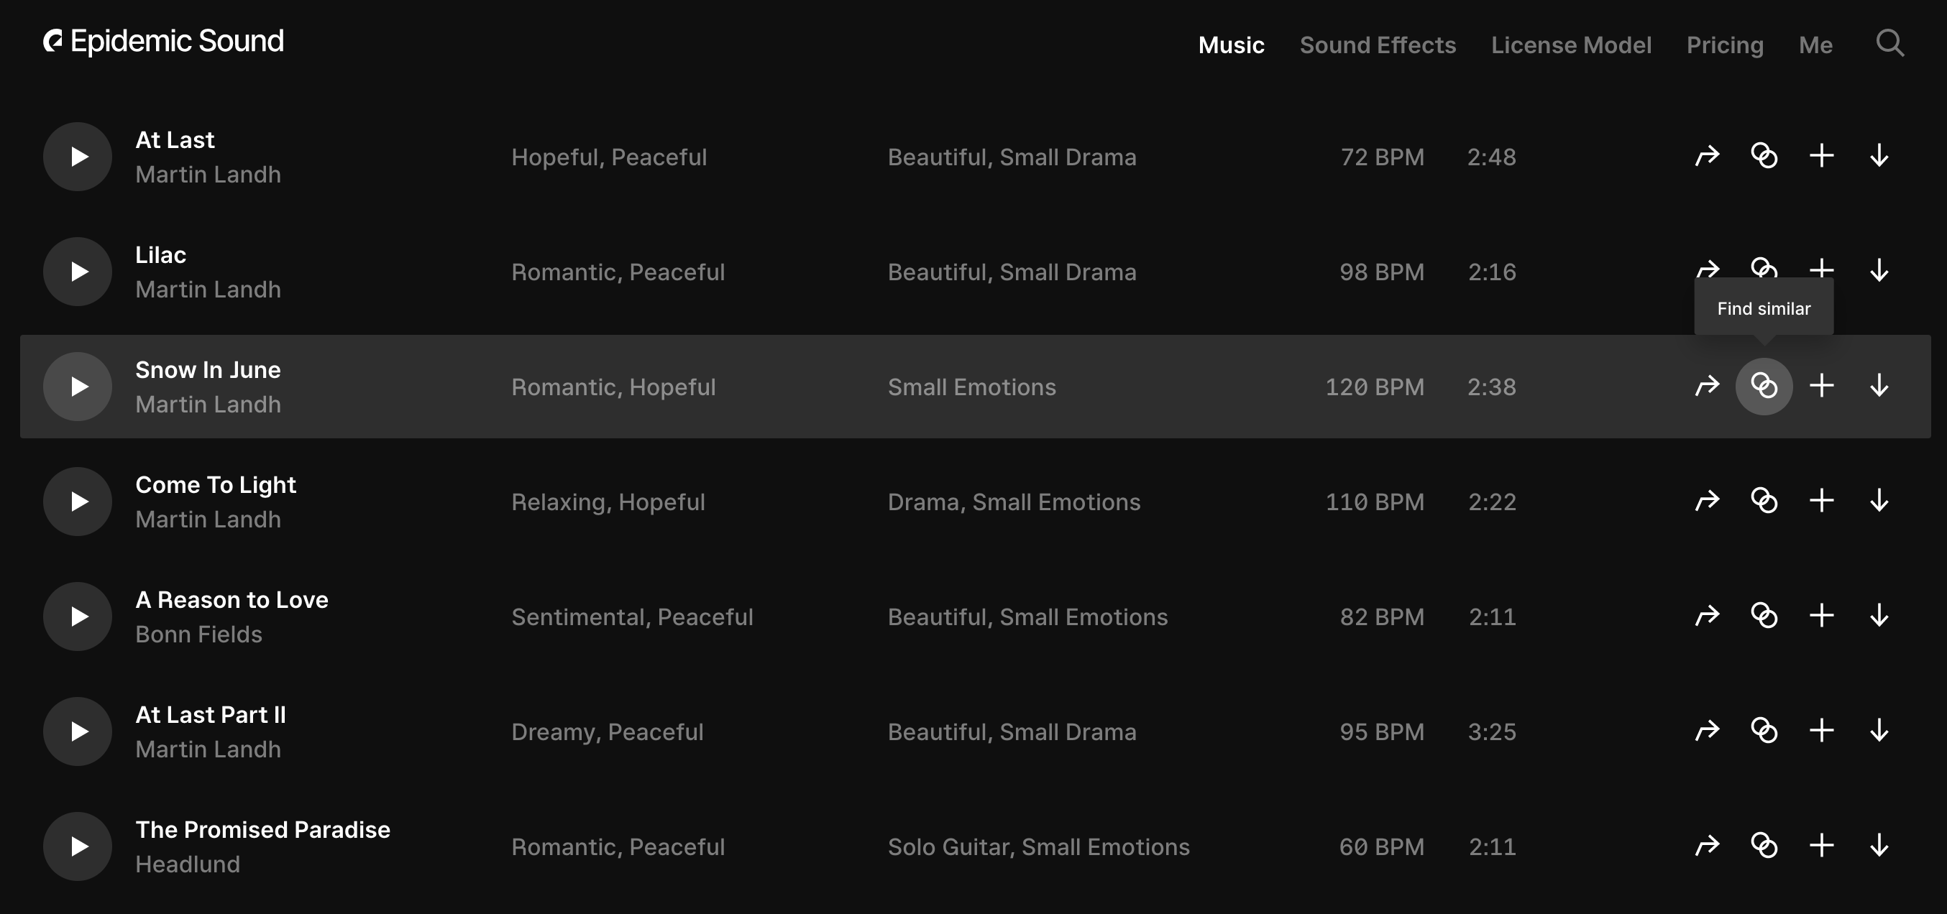Viewport: 1947px width, 914px height.
Task: Download the Come To Light track
Action: 1879,501
